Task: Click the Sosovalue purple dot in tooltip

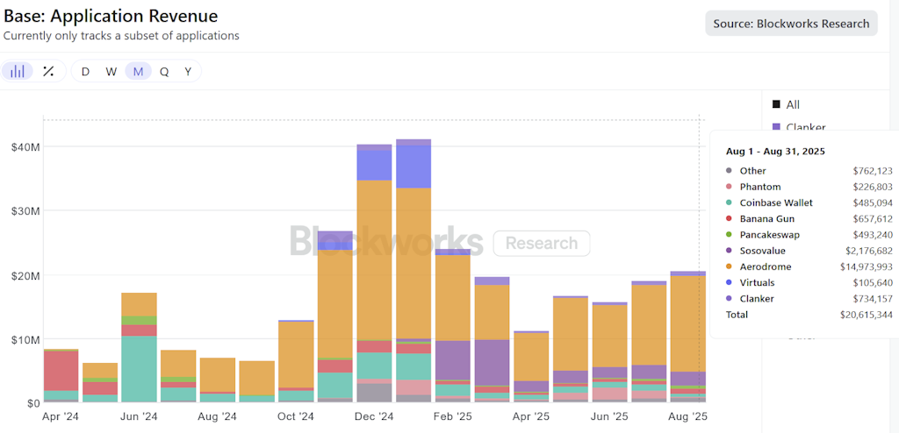Action: point(729,251)
